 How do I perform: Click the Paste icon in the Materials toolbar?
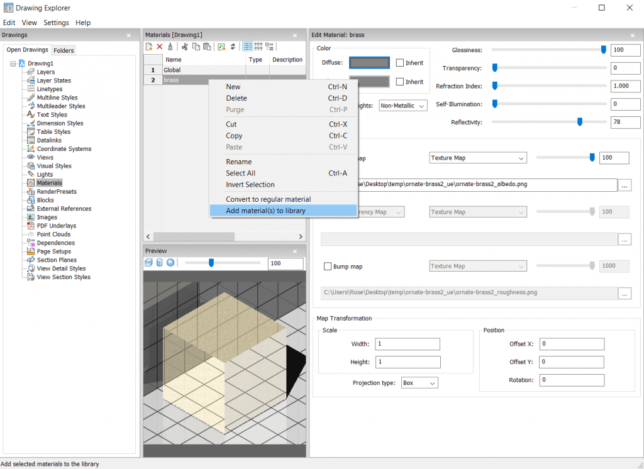206,47
